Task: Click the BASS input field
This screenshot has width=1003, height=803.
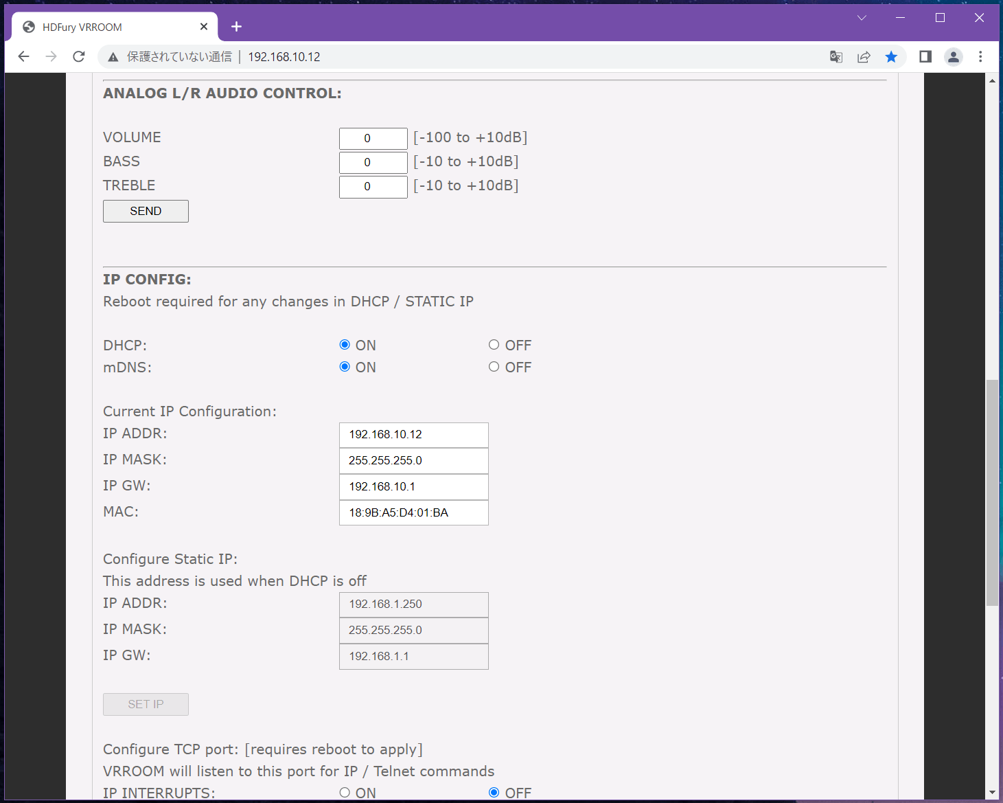Action: (373, 163)
